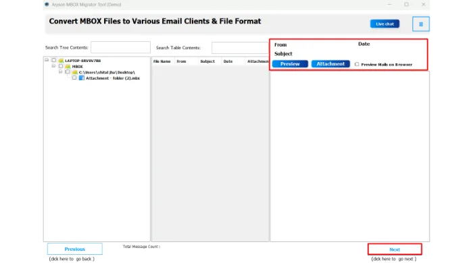Screen dimensions: 473x263
Task: Click '(click here to go back)' hint text
Action: coord(72,259)
